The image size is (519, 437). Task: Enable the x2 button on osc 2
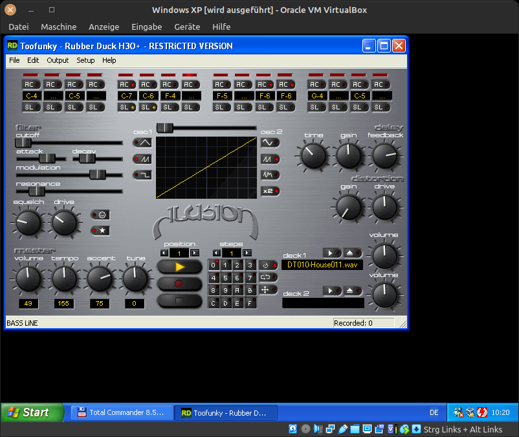pyautogui.click(x=269, y=191)
